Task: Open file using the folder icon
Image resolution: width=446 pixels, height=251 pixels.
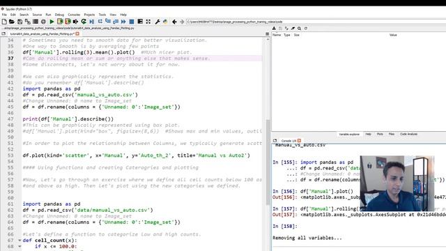Action: tap(12, 22)
